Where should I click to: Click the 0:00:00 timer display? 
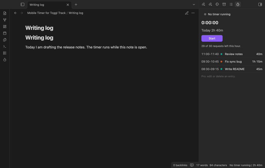pos(210,22)
